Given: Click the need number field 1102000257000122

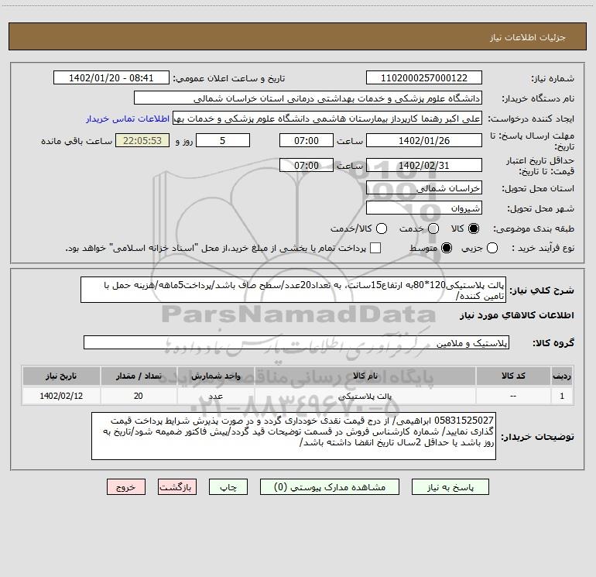Looking at the screenshot, I should click(424, 77).
